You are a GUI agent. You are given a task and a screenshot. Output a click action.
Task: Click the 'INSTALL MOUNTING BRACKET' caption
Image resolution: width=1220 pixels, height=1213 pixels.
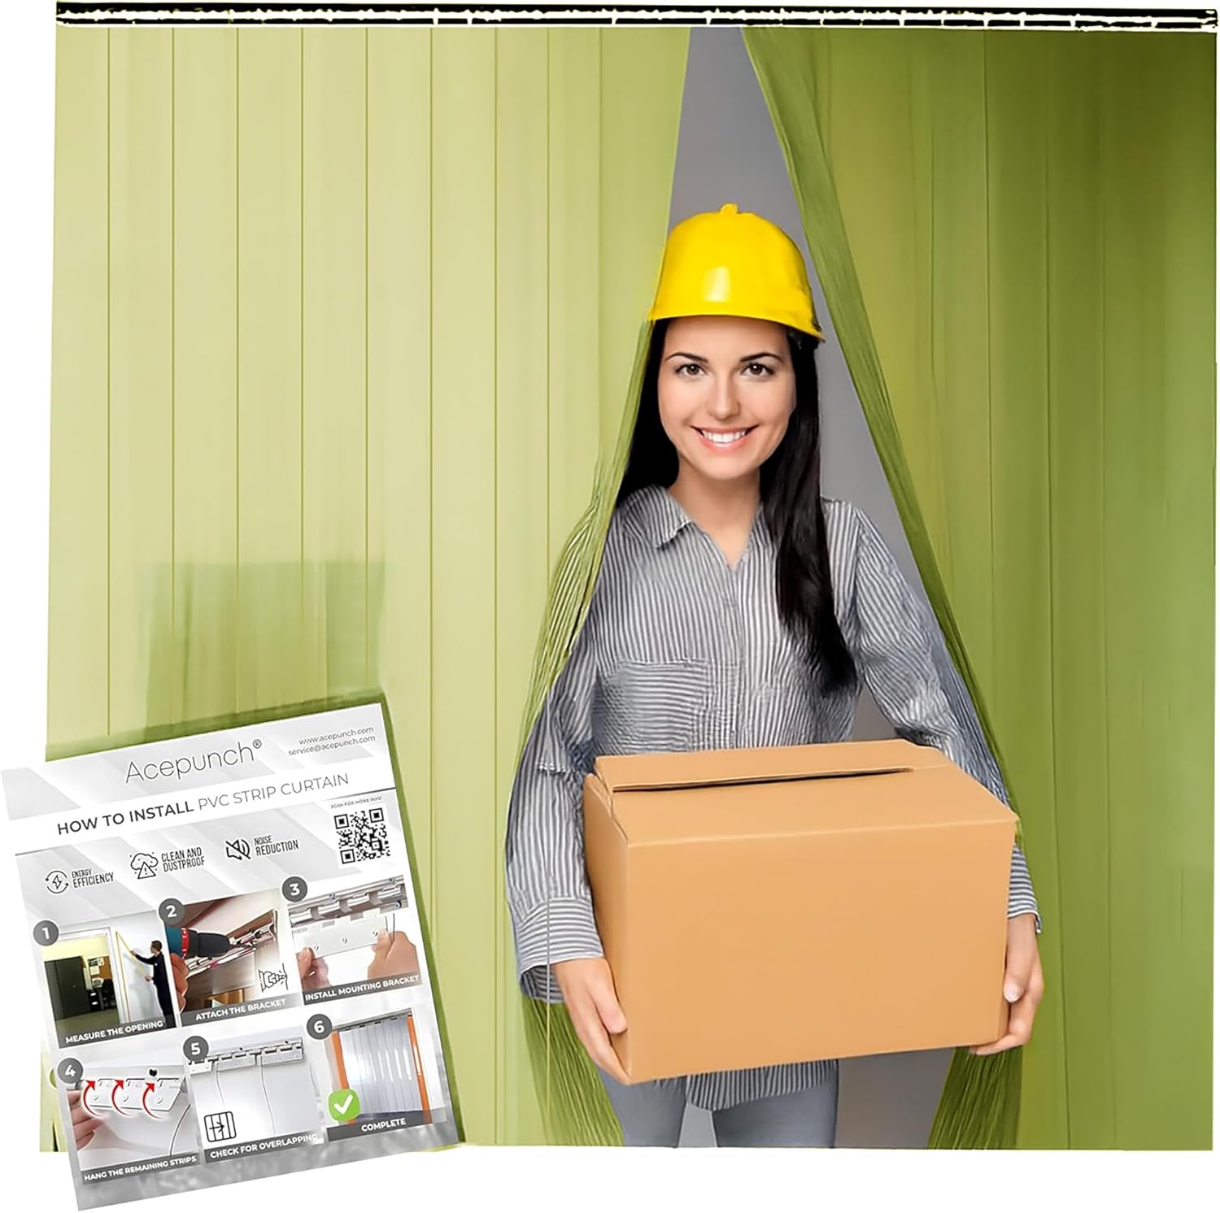point(361,989)
